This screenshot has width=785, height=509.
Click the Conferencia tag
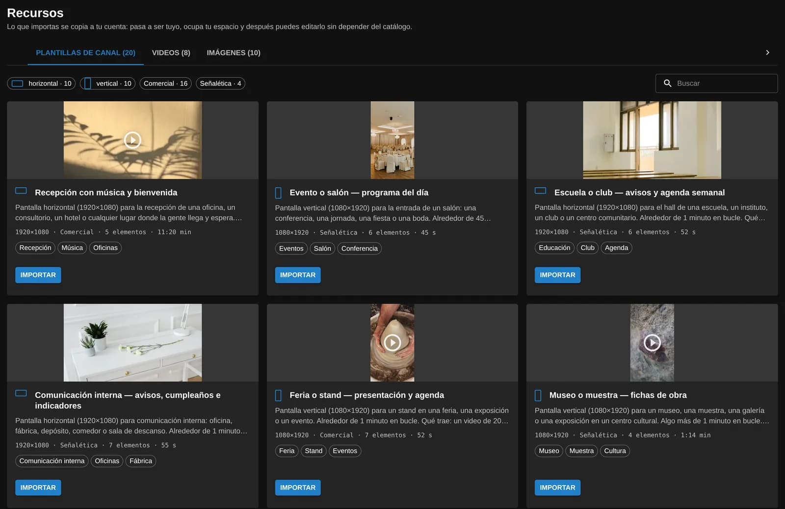click(x=360, y=249)
